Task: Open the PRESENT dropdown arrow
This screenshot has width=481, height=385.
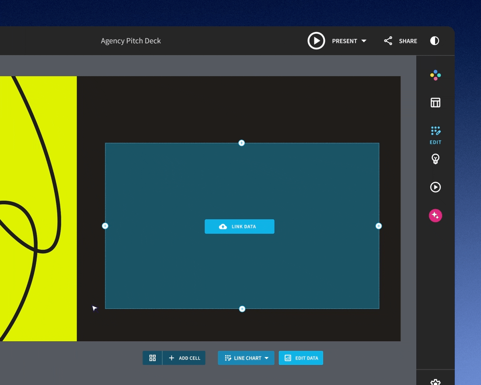Action: pos(364,41)
